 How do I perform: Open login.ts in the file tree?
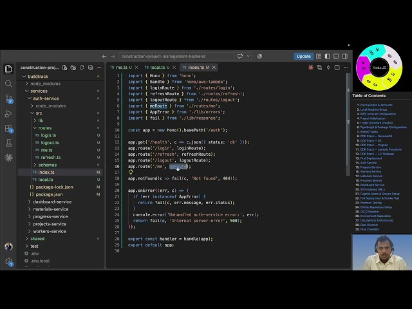[x=48, y=135]
